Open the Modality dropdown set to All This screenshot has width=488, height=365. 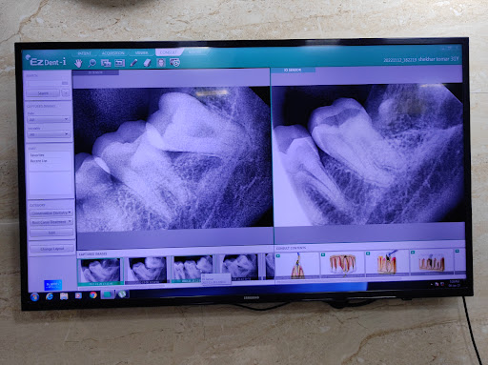click(49, 134)
